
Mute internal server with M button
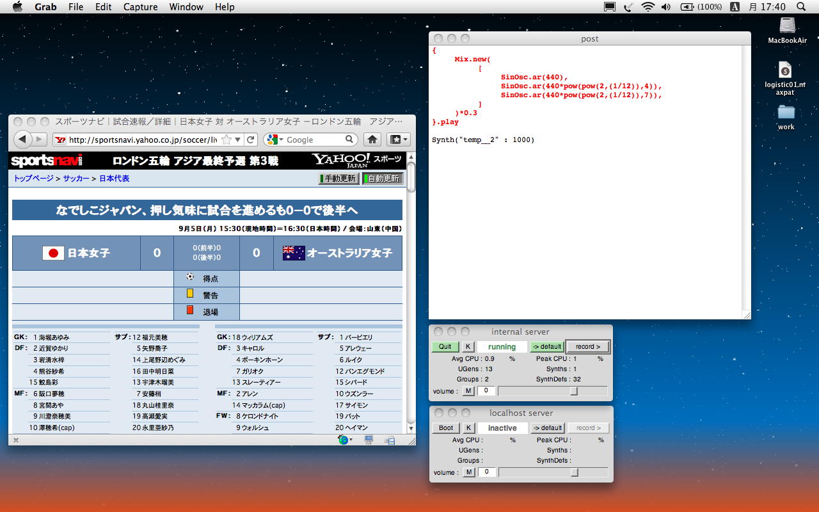pos(468,390)
